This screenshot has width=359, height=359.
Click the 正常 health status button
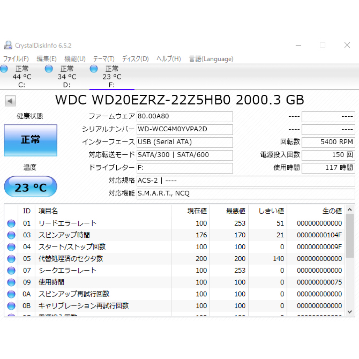(31, 140)
